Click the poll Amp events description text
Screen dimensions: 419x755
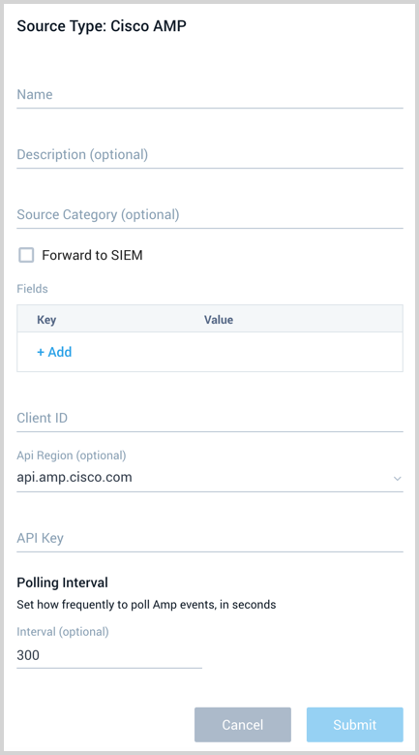tap(146, 605)
